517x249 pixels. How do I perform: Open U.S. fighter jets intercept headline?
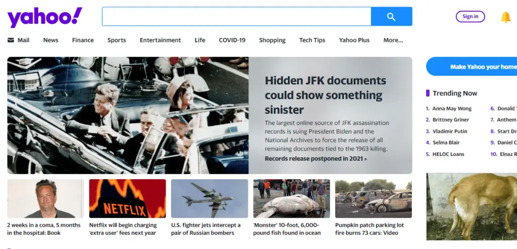pos(206,229)
